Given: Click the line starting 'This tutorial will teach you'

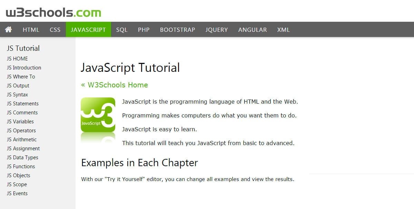Looking at the screenshot, I should 208,143.
